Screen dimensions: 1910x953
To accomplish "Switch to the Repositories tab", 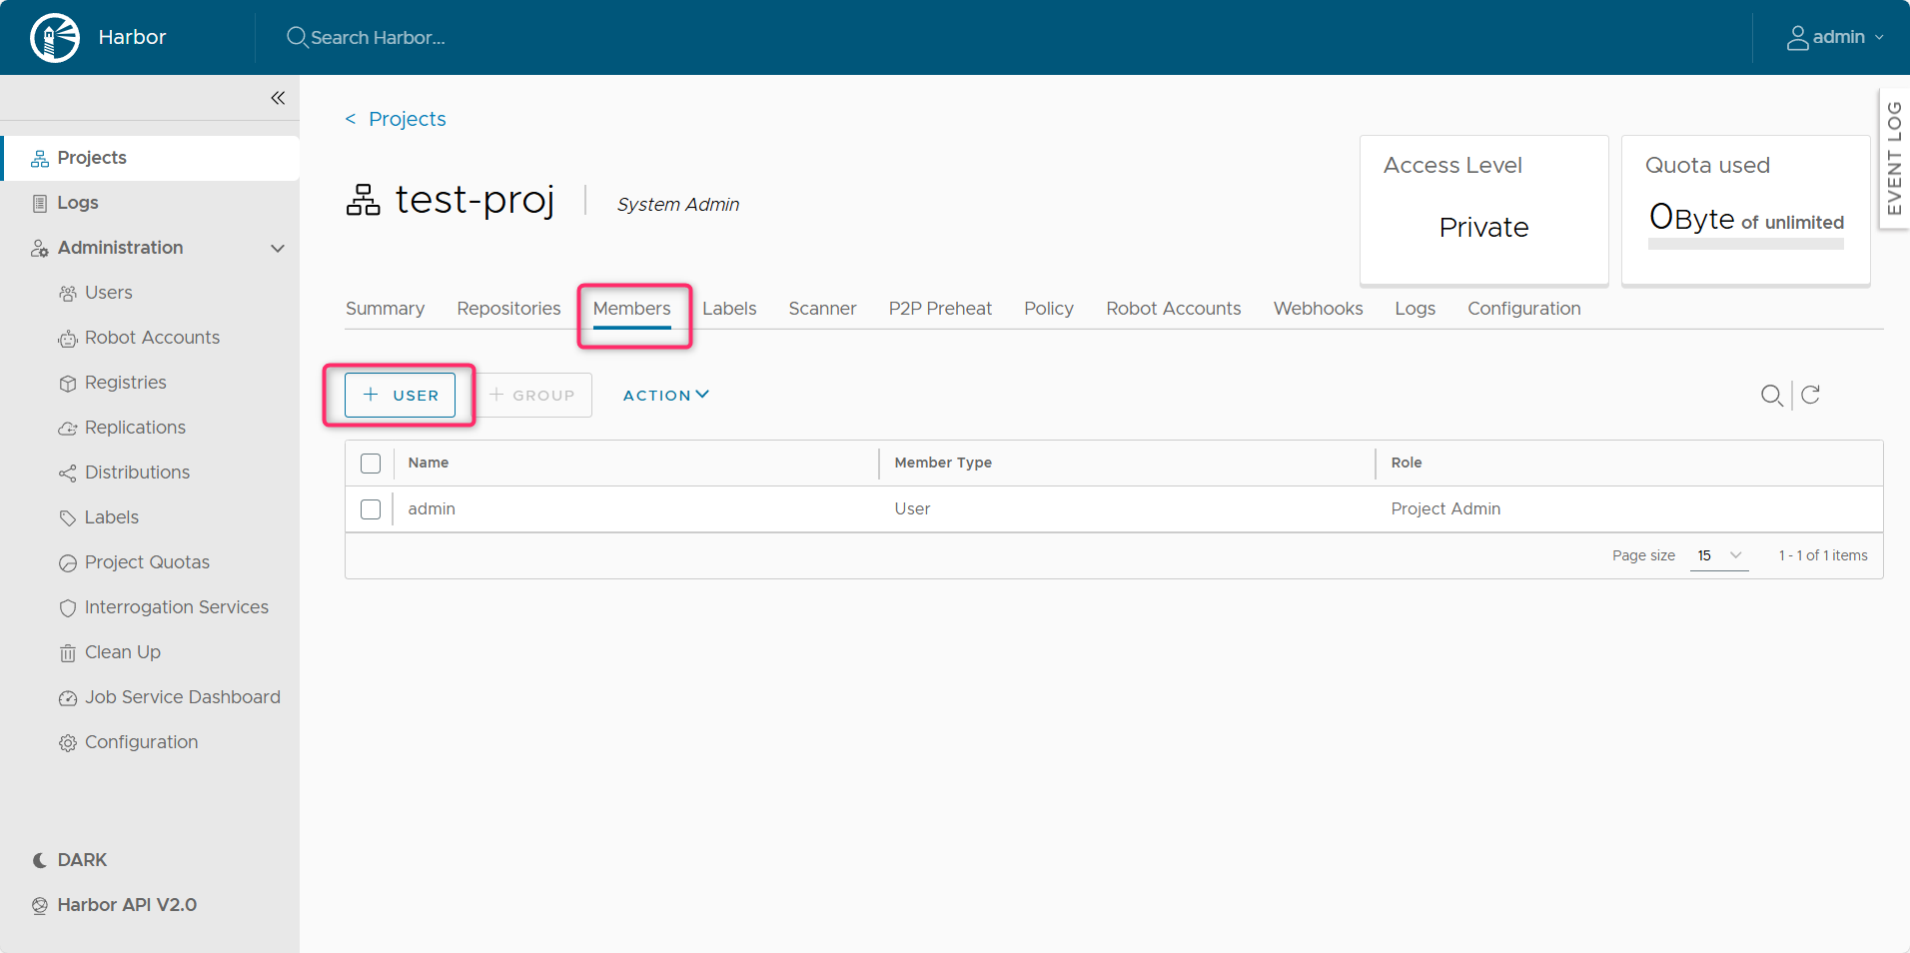I will (x=509, y=309).
